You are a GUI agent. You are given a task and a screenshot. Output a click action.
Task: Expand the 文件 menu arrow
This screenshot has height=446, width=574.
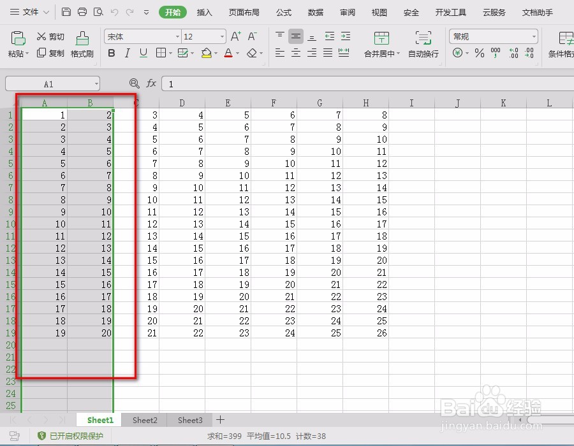[x=46, y=13]
